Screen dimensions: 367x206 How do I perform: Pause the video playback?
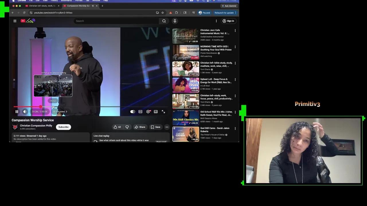tap(17, 112)
